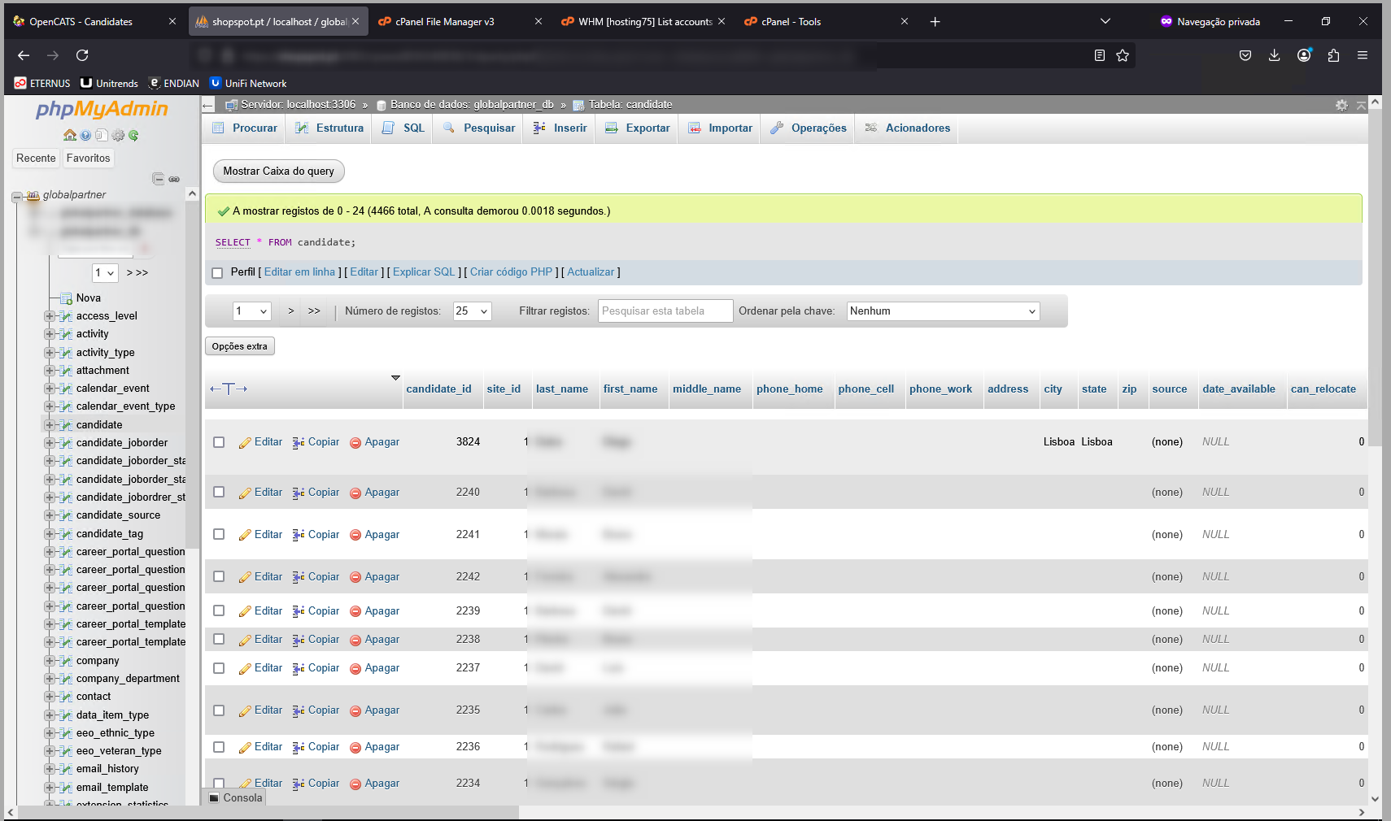Image resolution: width=1391 pixels, height=821 pixels.
Task: Open the browser tab list dropdown
Action: (1105, 22)
